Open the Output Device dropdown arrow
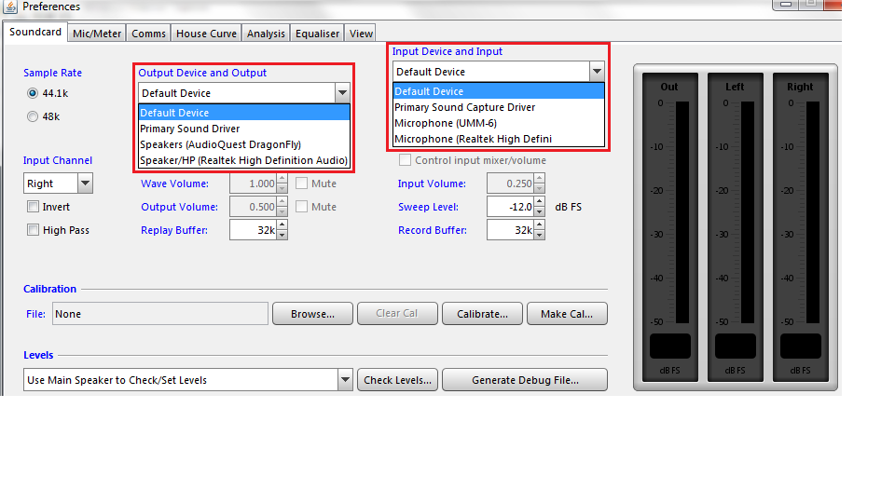The image size is (895, 503). tap(342, 93)
